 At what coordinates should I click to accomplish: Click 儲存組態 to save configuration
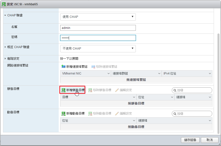pyautogui.click(x=190, y=140)
